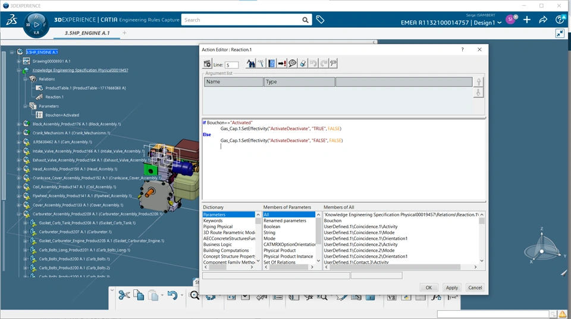Click the OK button
This screenshot has width=571, height=319.
click(429, 288)
